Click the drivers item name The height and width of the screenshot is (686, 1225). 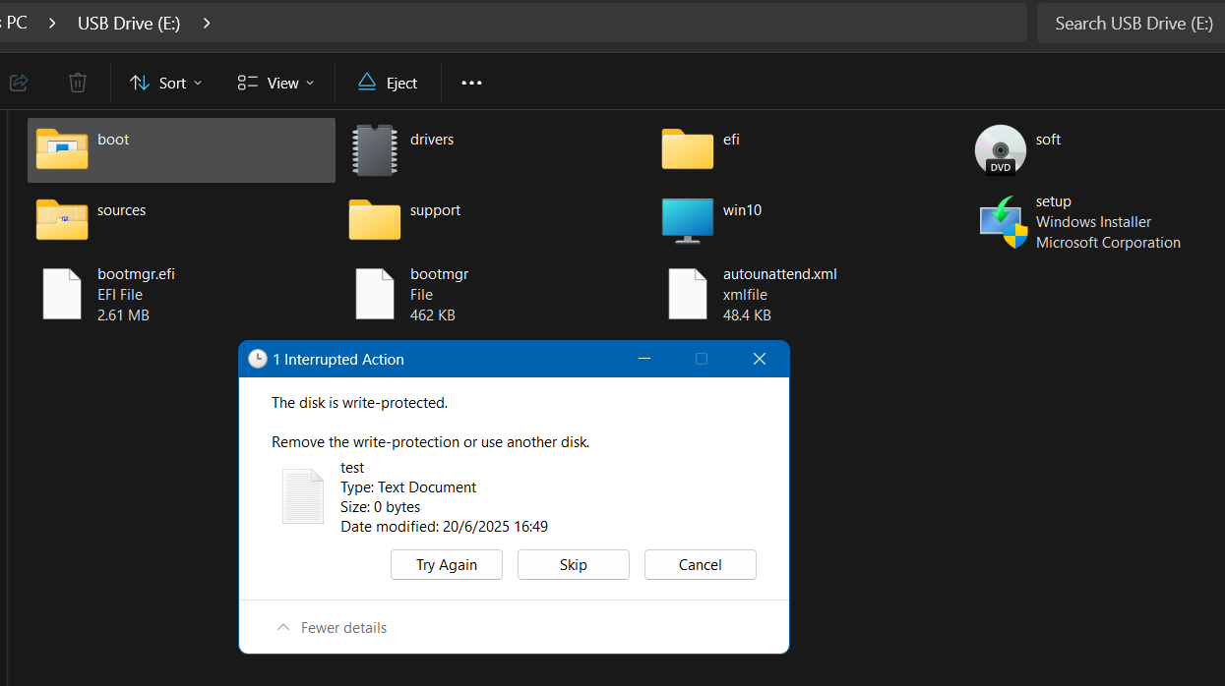432,140
